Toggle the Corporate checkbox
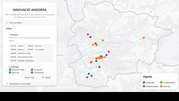 32,70
